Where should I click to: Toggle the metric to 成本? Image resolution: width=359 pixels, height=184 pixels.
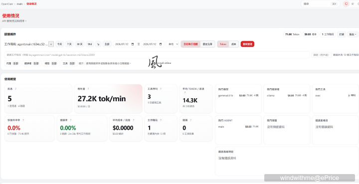tap(233, 44)
